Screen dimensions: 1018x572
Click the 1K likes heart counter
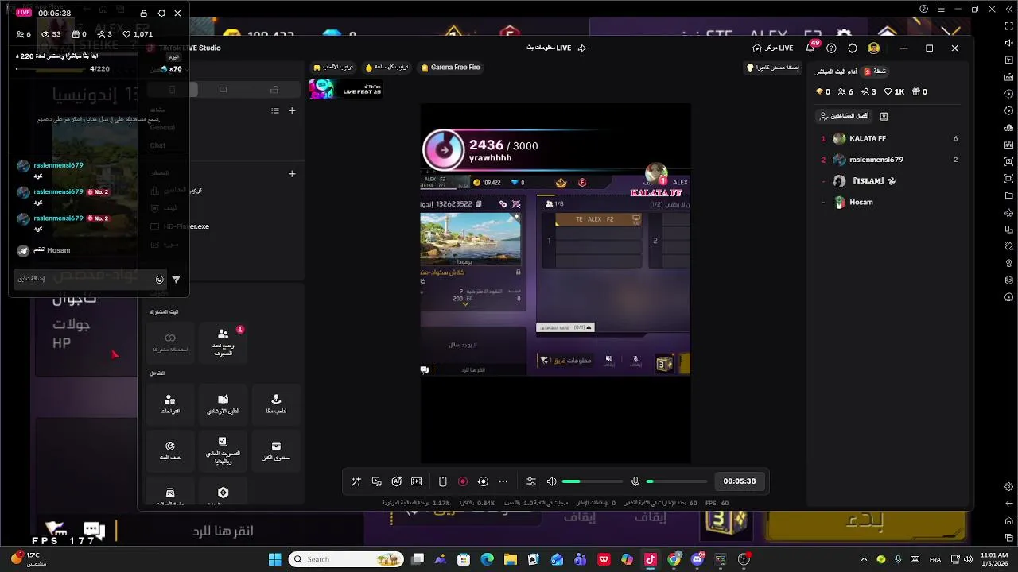pyautogui.click(x=895, y=92)
